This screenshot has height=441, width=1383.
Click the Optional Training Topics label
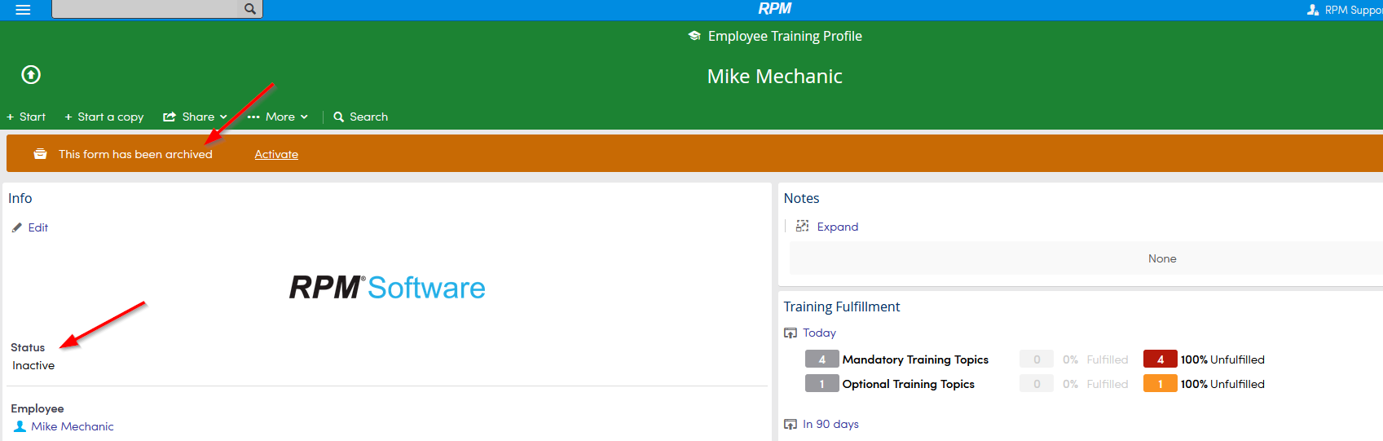pyautogui.click(x=909, y=384)
